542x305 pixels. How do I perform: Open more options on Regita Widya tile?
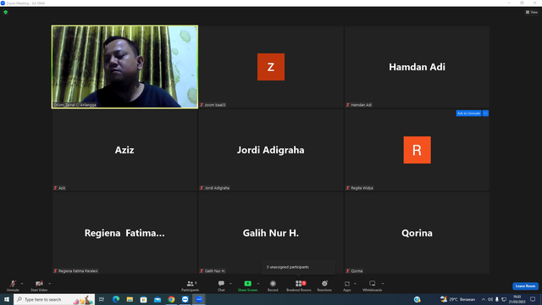(x=485, y=114)
